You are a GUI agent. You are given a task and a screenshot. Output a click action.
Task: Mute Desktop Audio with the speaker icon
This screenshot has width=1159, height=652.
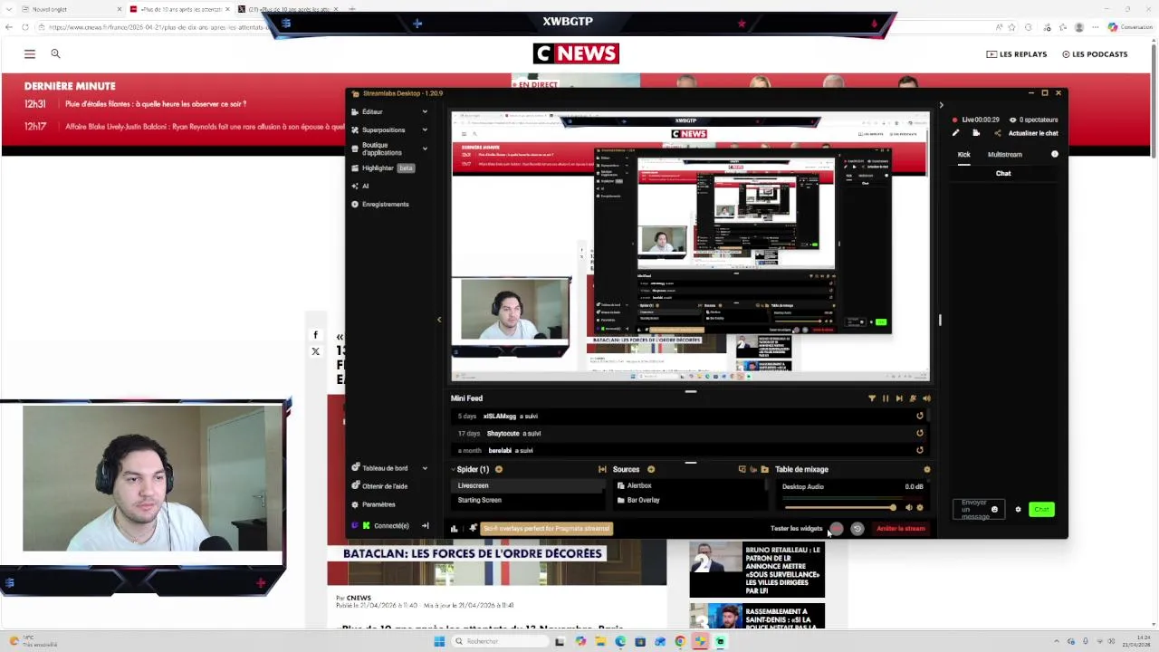click(x=909, y=507)
